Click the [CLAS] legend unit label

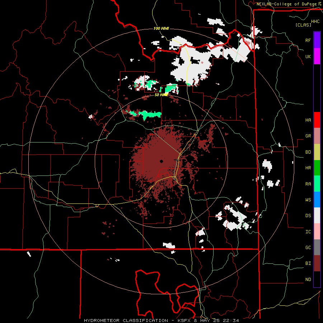pos(303,25)
